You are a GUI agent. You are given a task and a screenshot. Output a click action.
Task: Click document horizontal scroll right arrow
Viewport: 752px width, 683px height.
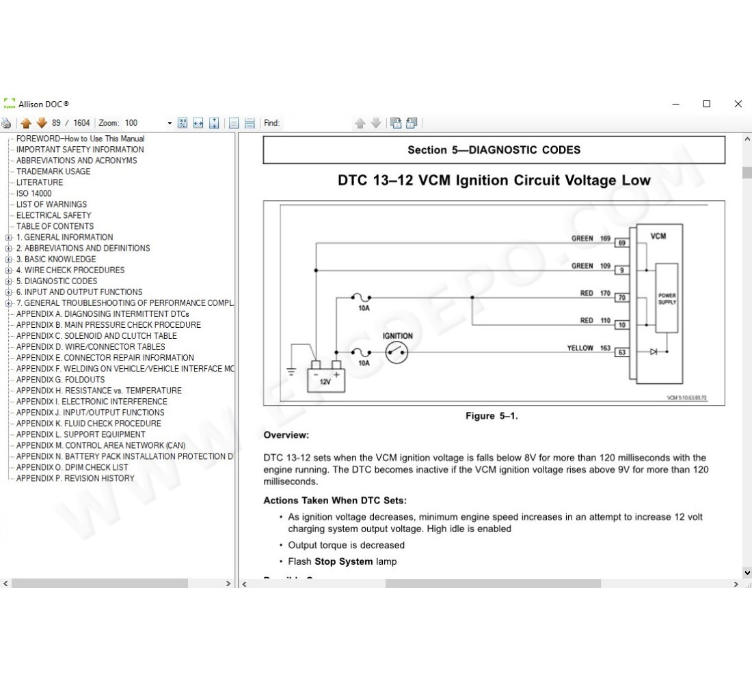coord(736,584)
